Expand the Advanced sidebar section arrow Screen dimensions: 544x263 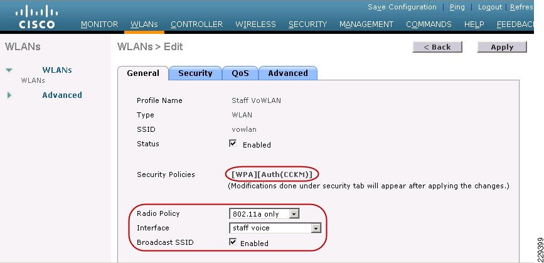click(x=9, y=95)
